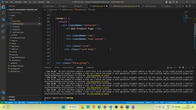
Task: Open the Run and Debug view
Action: tap(3, 25)
